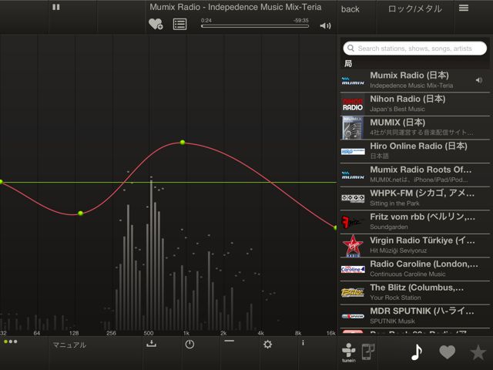Viewport: 493px width, 370px height.
Task: Open the favorites heart tab
Action: click(447, 351)
